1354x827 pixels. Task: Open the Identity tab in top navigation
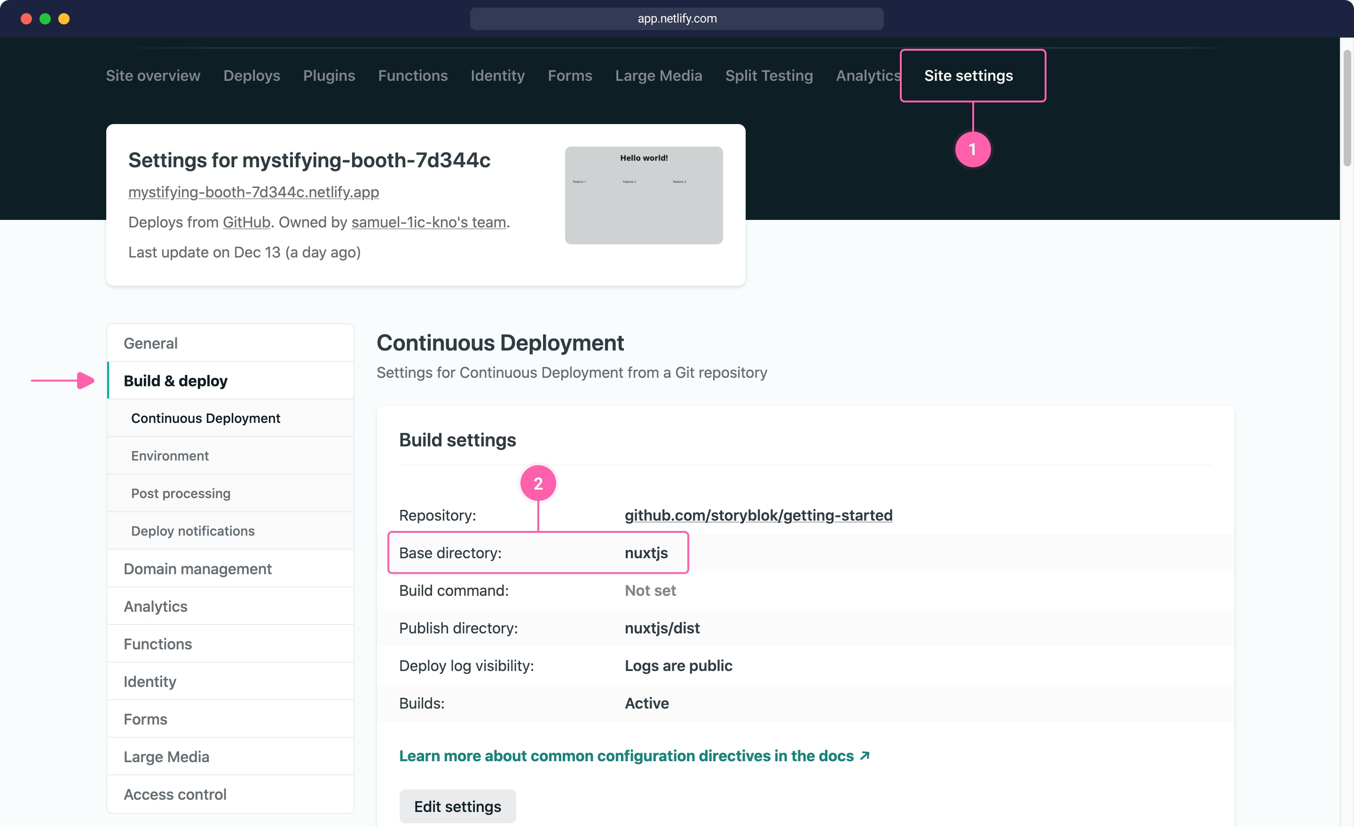pyautogui.click(x=497, y=75)
